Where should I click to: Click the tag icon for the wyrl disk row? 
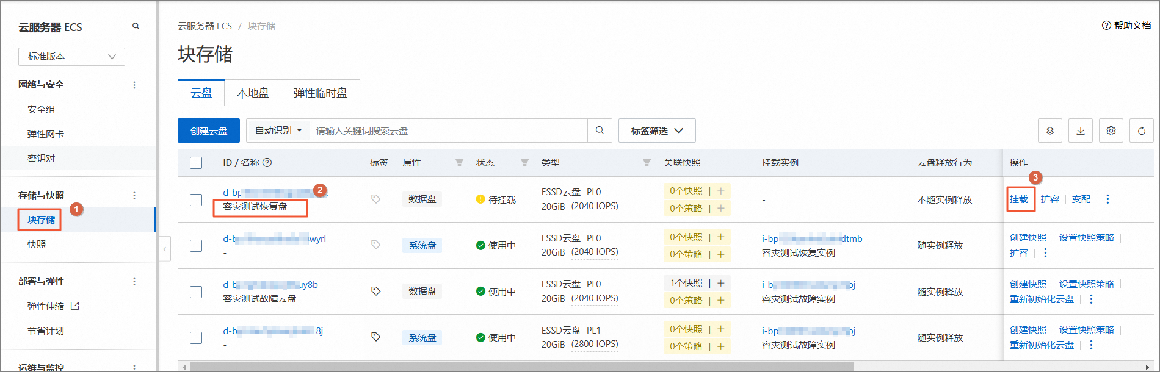pyautogui.click(x=376, y=245)
